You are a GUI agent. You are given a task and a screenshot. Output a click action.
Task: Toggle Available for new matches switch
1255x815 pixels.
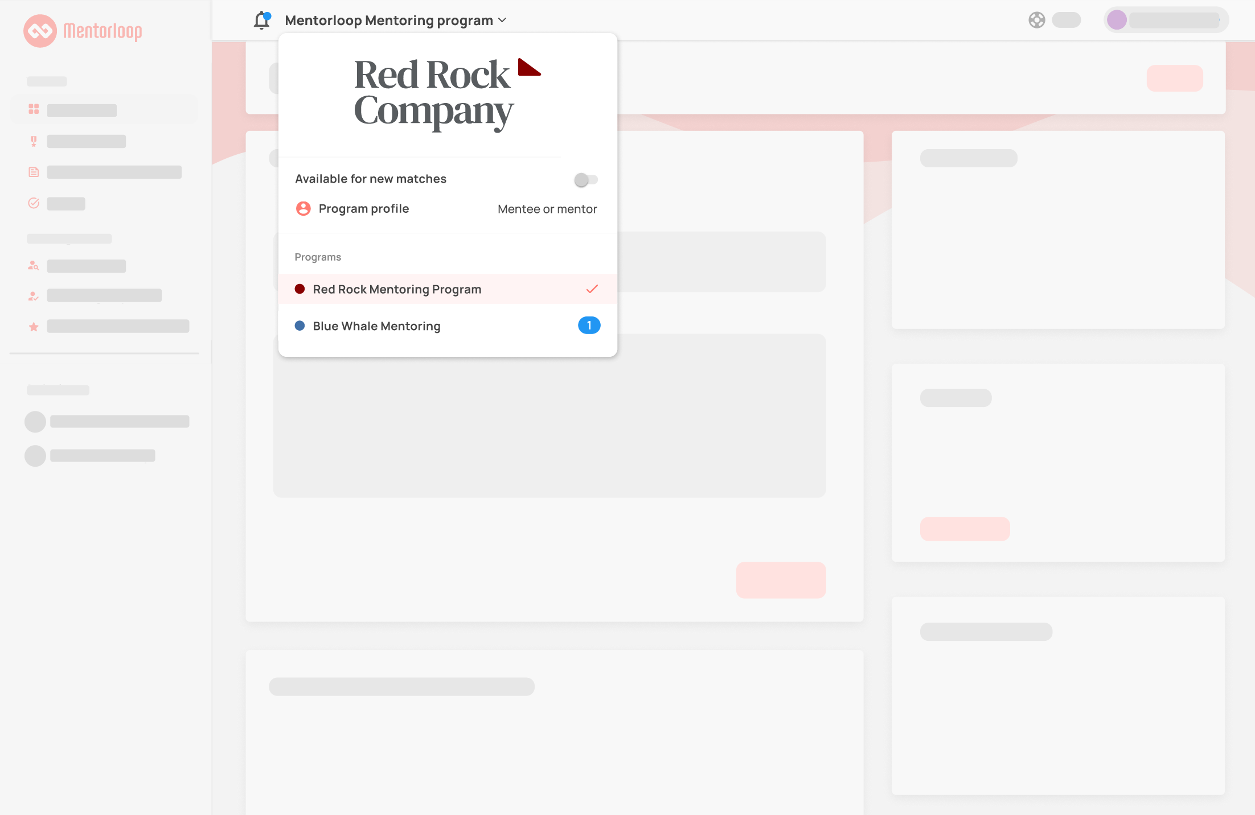click(586, 180)
